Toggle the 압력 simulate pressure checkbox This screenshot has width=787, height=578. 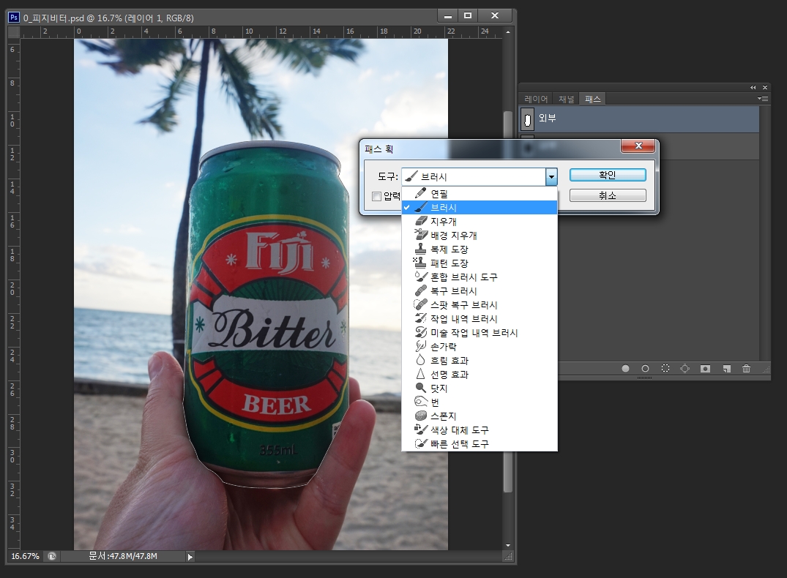tap(376, 196)
